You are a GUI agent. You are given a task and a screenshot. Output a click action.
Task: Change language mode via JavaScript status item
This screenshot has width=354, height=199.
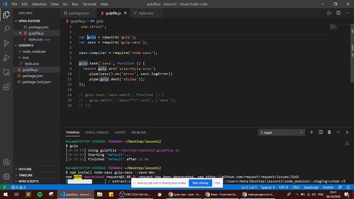point(311,187)
